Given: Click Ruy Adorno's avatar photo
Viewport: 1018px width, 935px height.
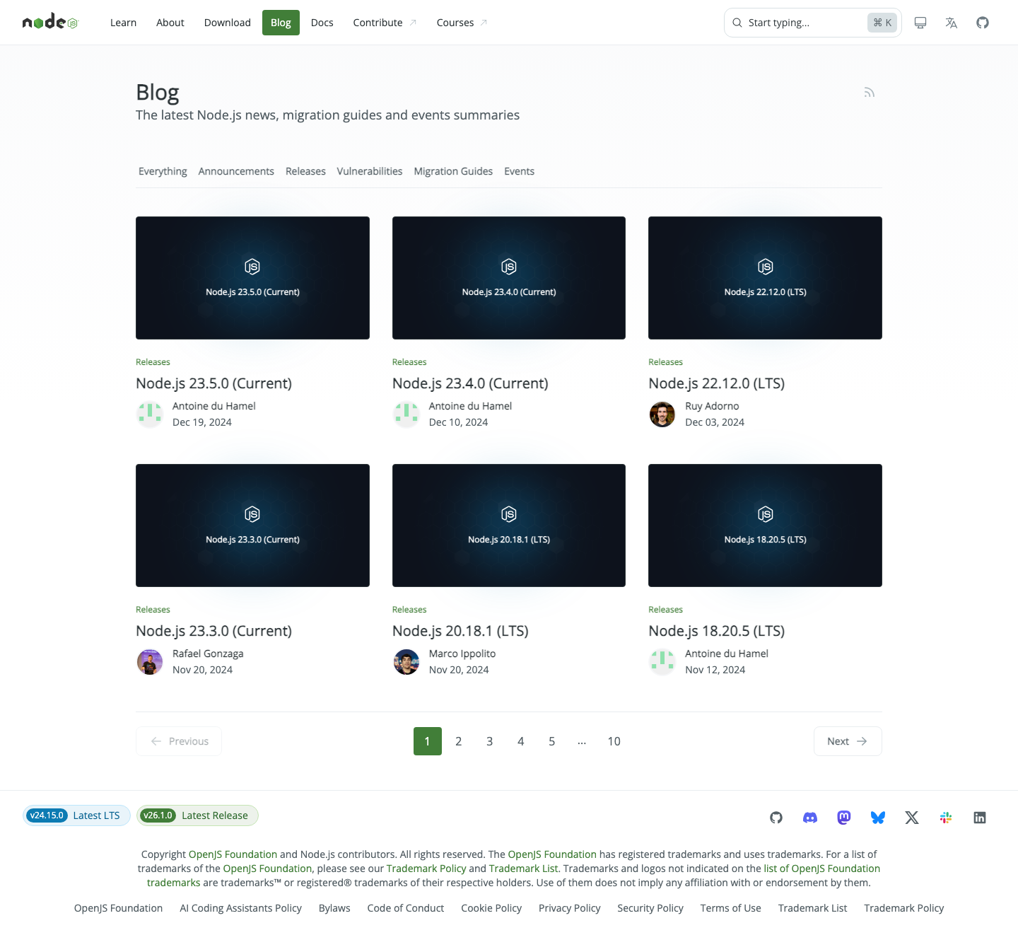Looking at the screenshot, I should coord(662,414).
